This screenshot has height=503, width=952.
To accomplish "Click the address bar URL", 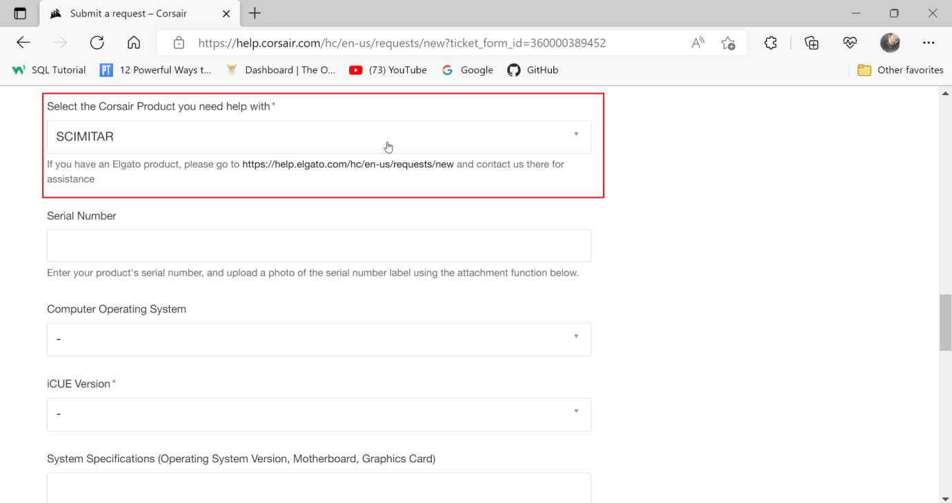I will [x=401, y=43].
